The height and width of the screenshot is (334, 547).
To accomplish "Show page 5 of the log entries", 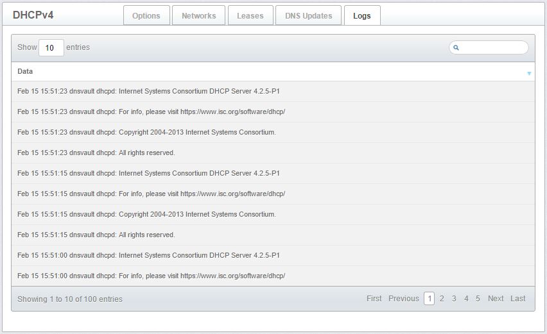I will 478,299.
